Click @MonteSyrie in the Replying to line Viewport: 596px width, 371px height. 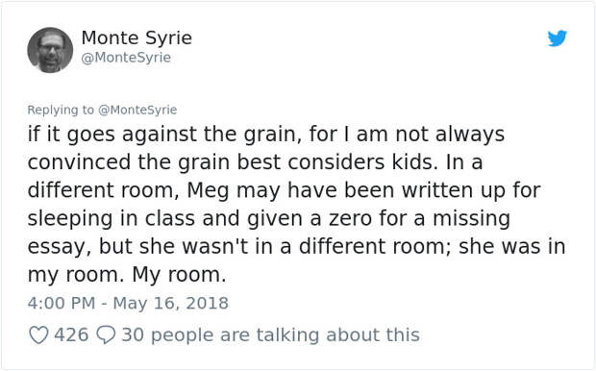137,110
